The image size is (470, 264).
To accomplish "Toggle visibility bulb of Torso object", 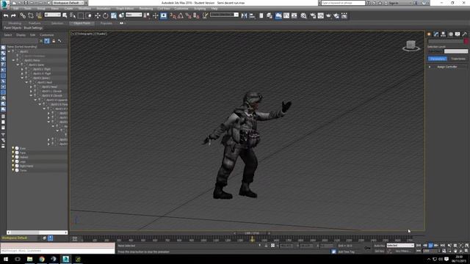I will pos(13,170).
